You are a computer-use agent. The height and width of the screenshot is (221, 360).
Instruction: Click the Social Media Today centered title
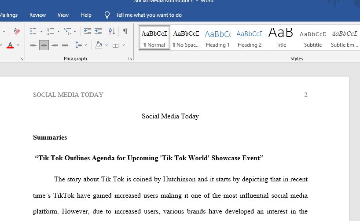170,116
